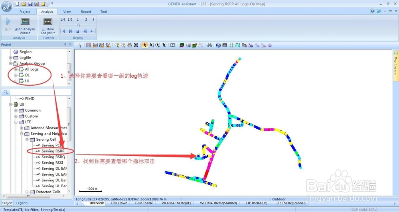Save project with the floppy disk icon

[x=30, y=4]
